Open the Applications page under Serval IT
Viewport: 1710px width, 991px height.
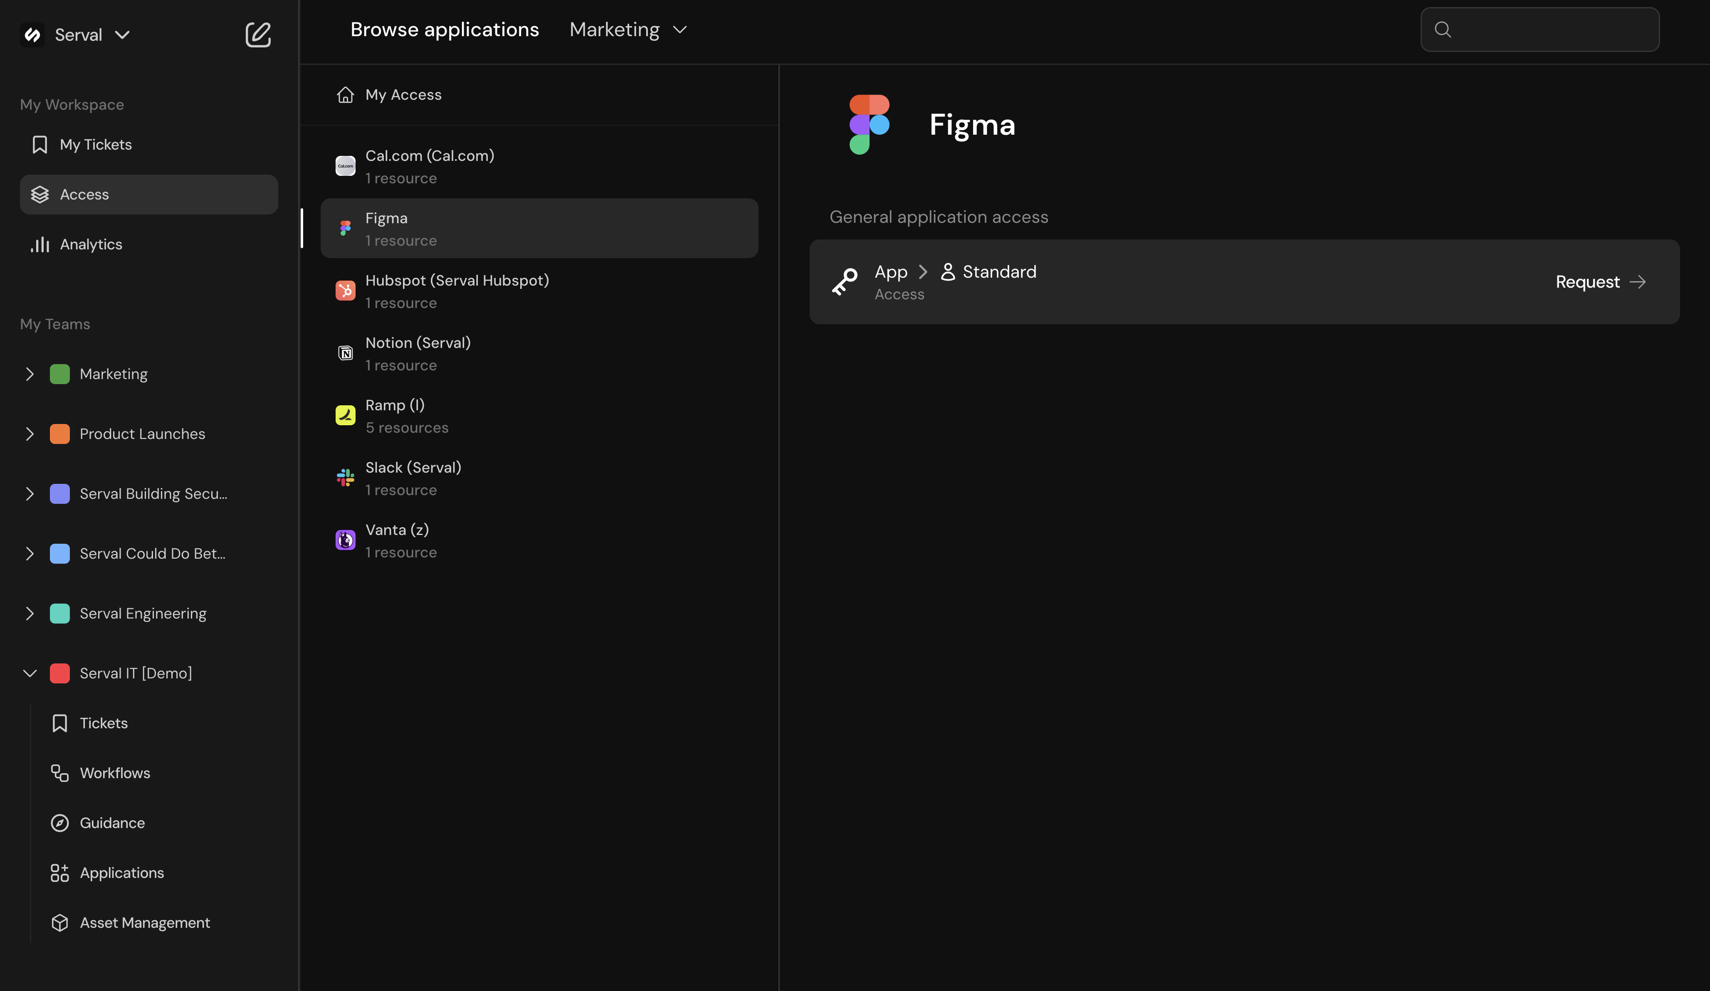point(121,872)
